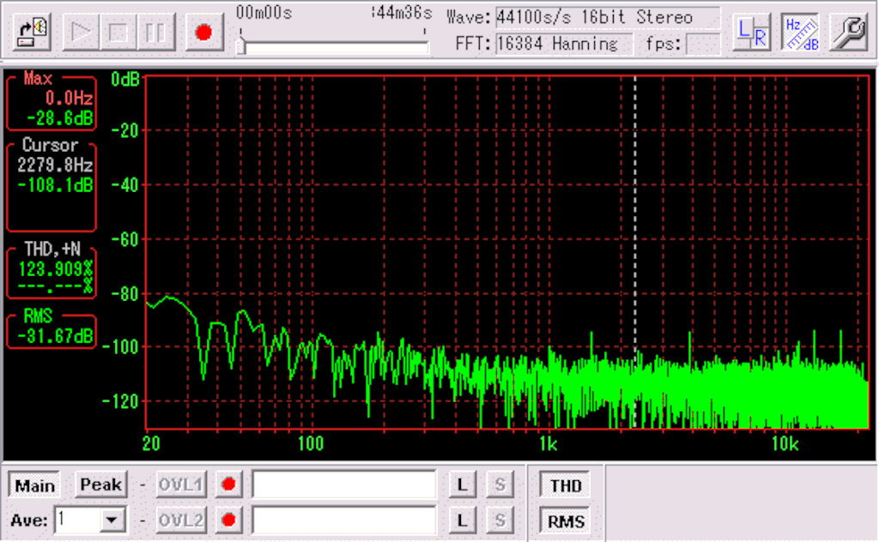The image size is (879, 542).
Task: Click the FFT field 16384 Hanning
Action: coord(564,44)
